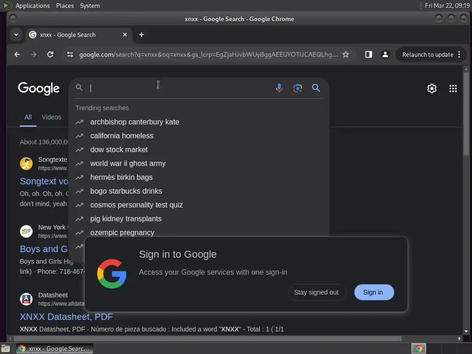Click the horizontal page scrollbar

point(208,339)
